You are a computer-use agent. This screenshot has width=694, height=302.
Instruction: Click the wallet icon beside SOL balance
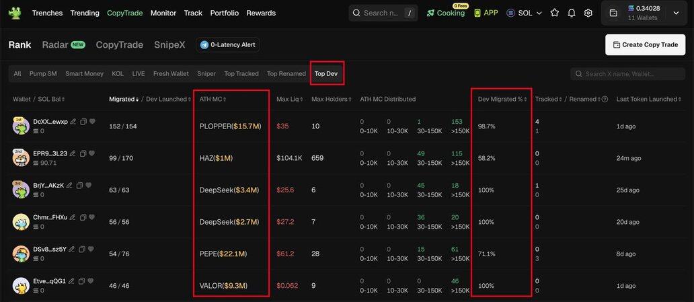coord(613,13)
